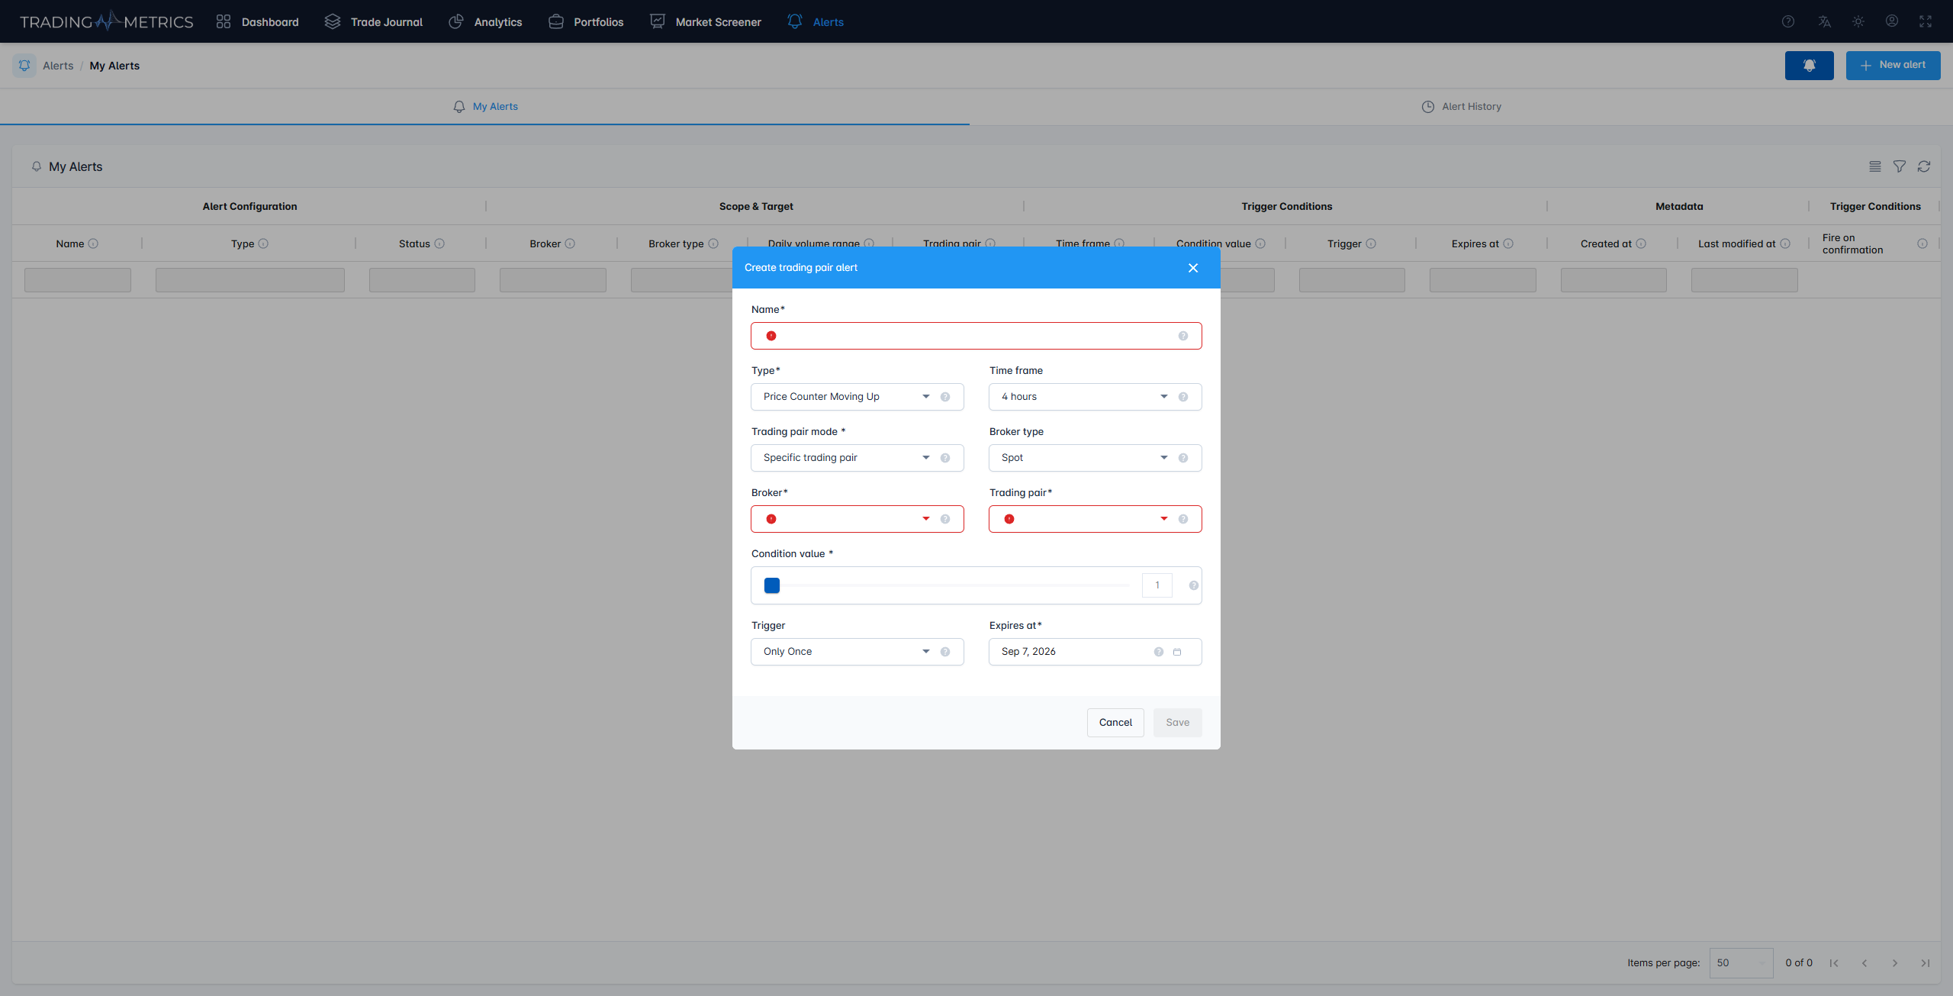Click the New alert button
The width and height of the screenshot is (1953, 996).
pos(1893,66)
